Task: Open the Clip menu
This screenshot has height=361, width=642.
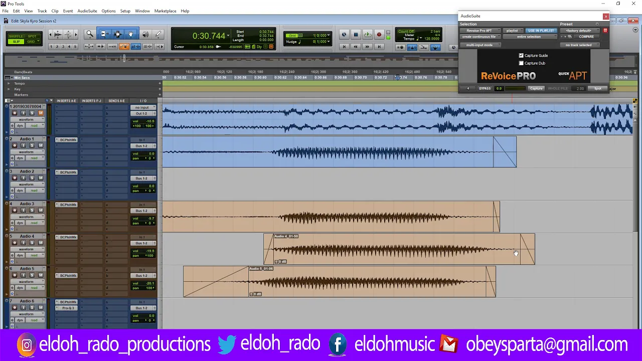Action: pyautogui.click(x=55, y=11)
